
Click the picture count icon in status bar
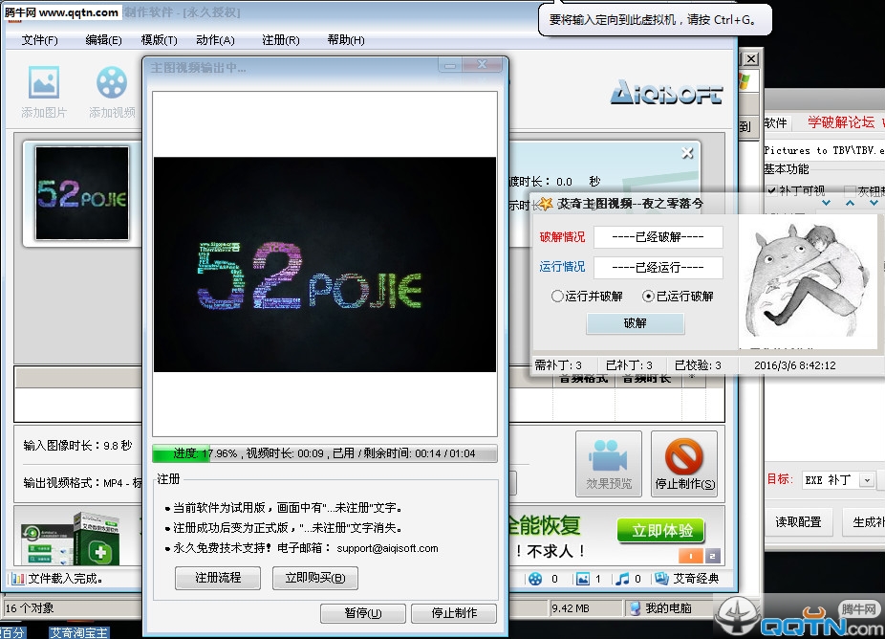[x=582, y=579]
